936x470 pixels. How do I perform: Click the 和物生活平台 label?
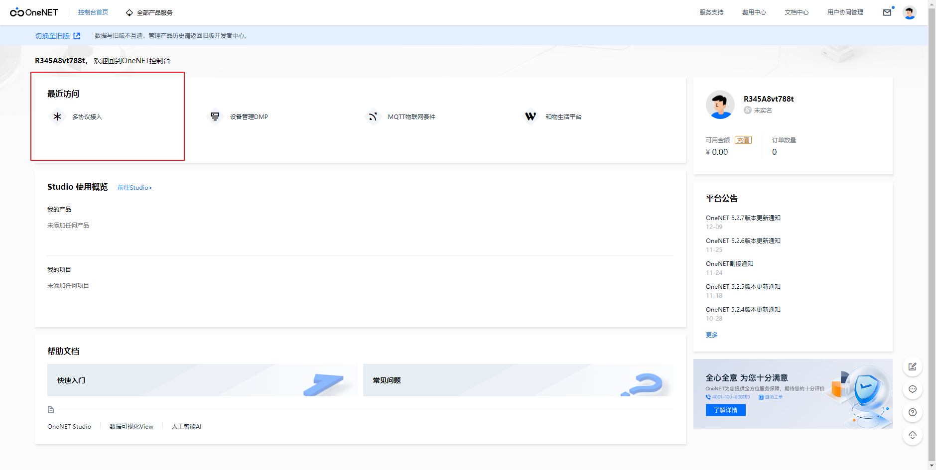[x=563, y=117]
